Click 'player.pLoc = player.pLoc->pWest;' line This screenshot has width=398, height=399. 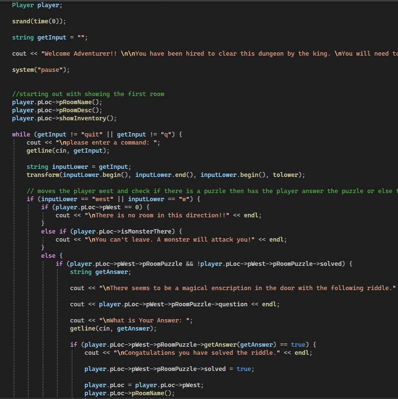point(144,385)
